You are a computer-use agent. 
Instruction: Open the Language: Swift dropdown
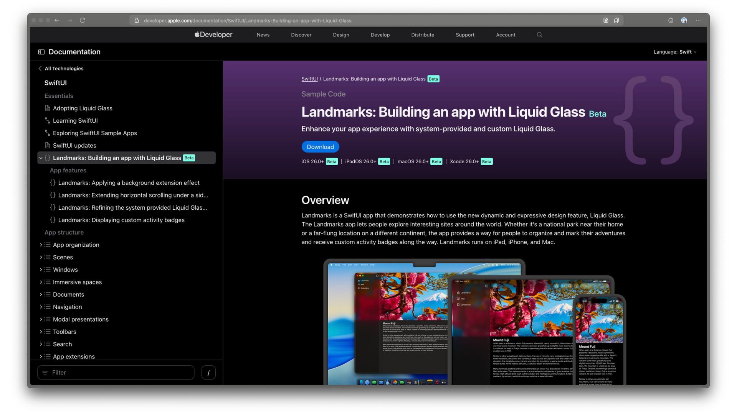click(675, 52)
